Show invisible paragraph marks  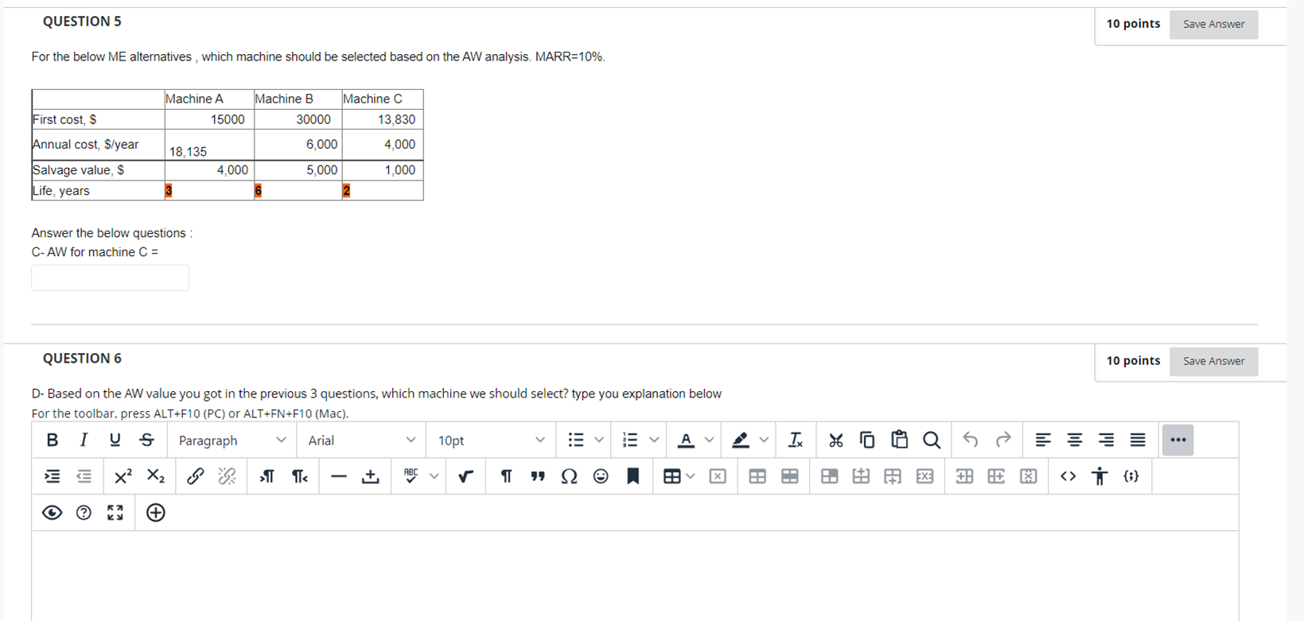click(506, 476)
